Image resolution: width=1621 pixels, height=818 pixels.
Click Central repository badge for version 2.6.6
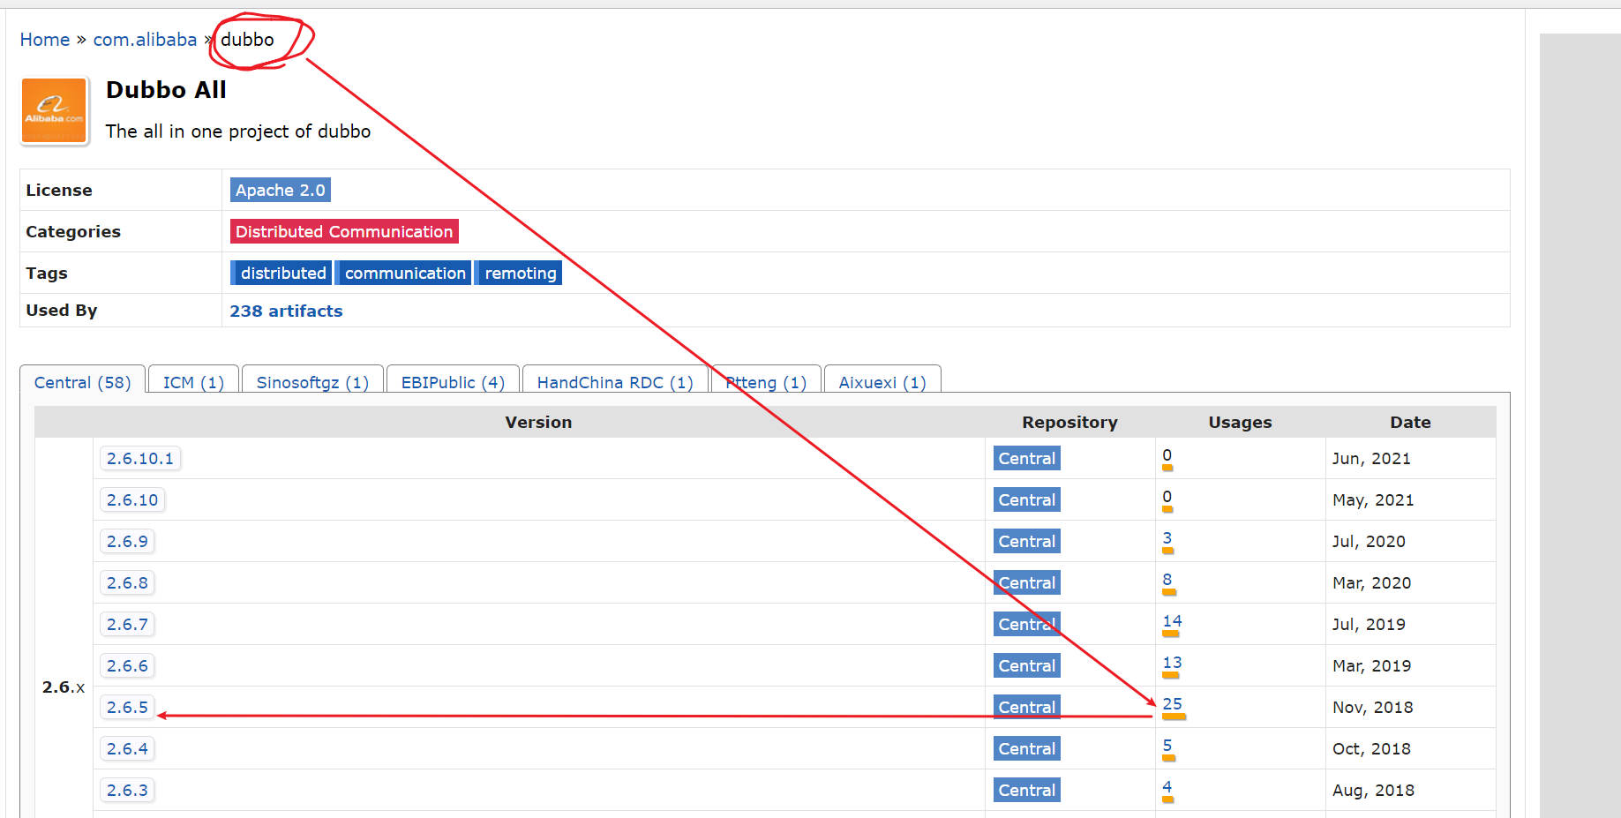coord(1027,665)
